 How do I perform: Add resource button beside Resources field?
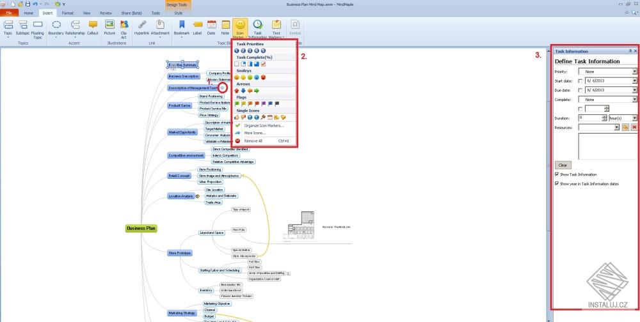tap(625, 128)
